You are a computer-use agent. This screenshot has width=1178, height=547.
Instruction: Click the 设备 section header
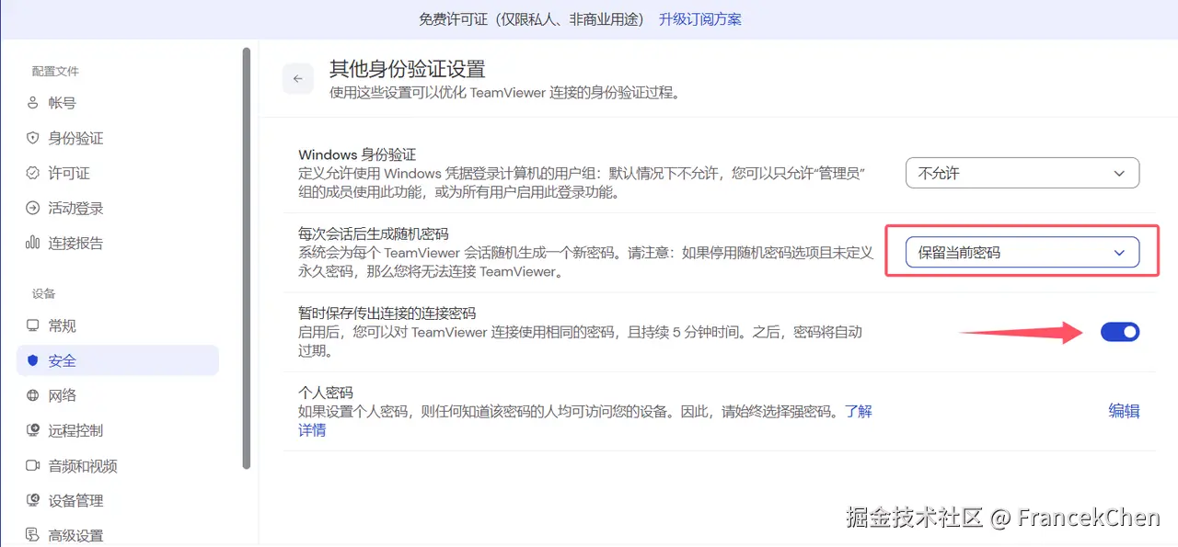tap(43, 293)
